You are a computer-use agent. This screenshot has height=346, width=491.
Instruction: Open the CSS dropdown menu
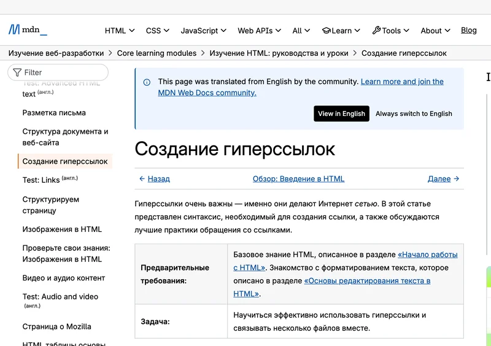158,31
